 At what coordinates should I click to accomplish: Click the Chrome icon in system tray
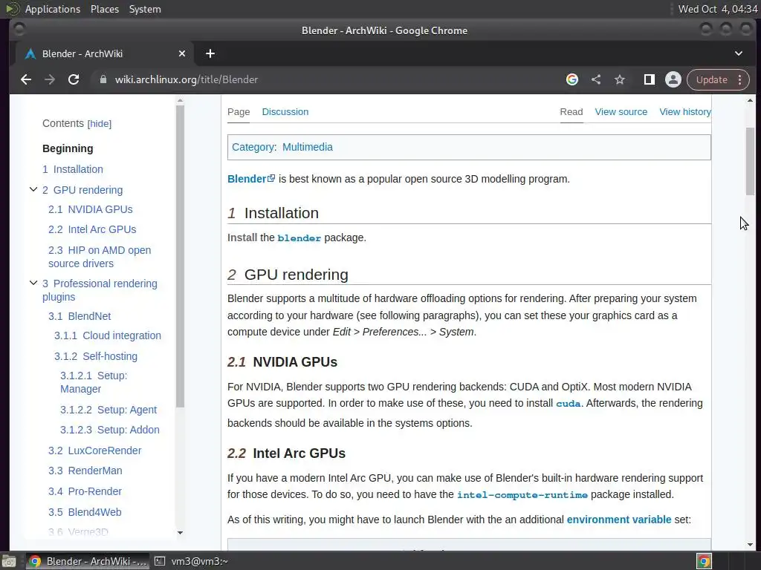705,561
